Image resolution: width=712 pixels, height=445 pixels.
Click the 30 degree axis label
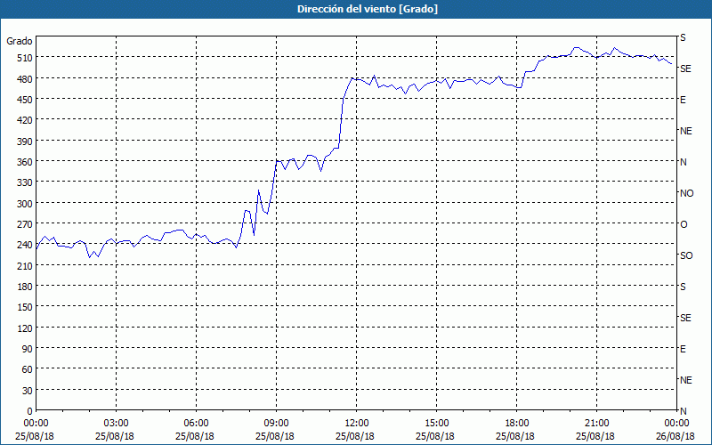[x=28, y=391]
